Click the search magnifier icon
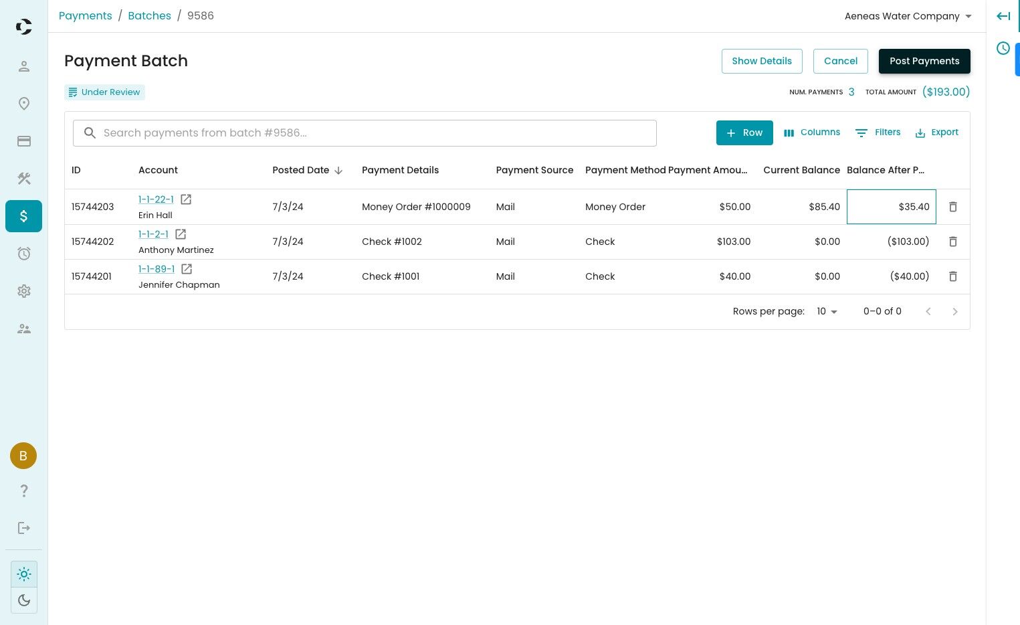Image resolution: width=1020 pixels, height=625 pixels. pos(90,133)
